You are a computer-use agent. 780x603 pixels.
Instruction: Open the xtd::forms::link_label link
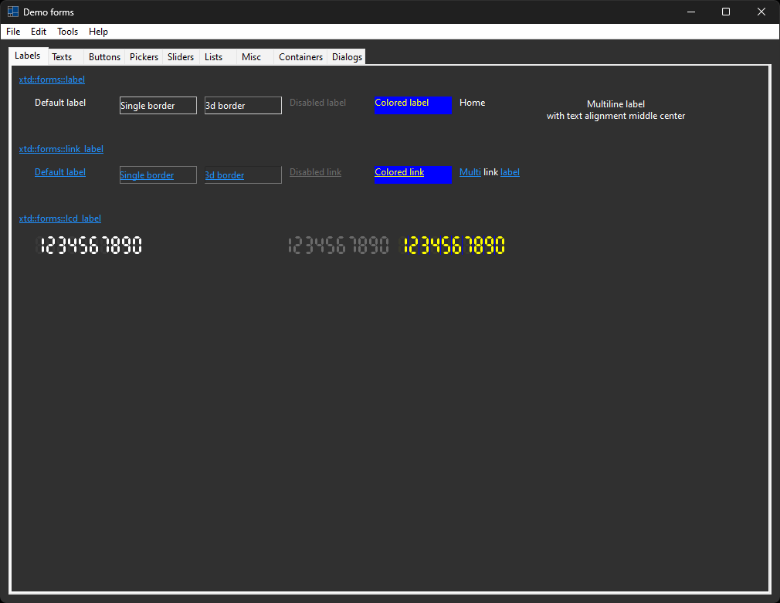[x=61, y=149]
